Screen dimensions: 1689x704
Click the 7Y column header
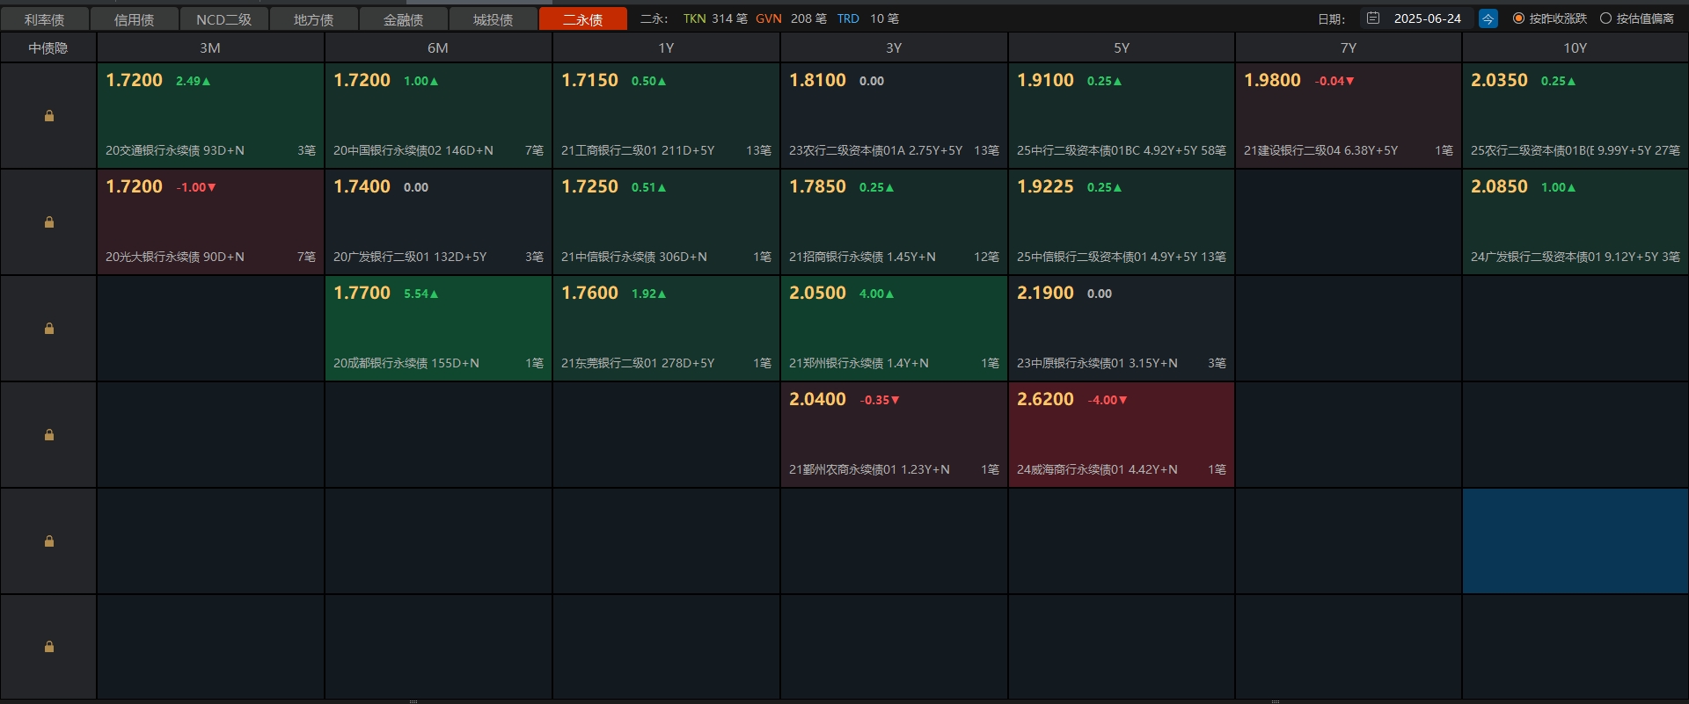pos(1349,48)
